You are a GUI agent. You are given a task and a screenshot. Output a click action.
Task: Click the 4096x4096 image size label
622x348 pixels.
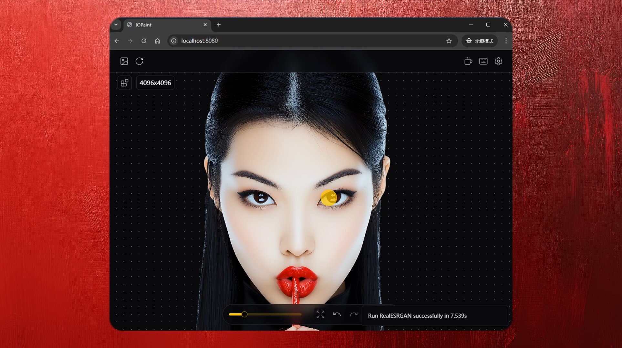(155, 83)
